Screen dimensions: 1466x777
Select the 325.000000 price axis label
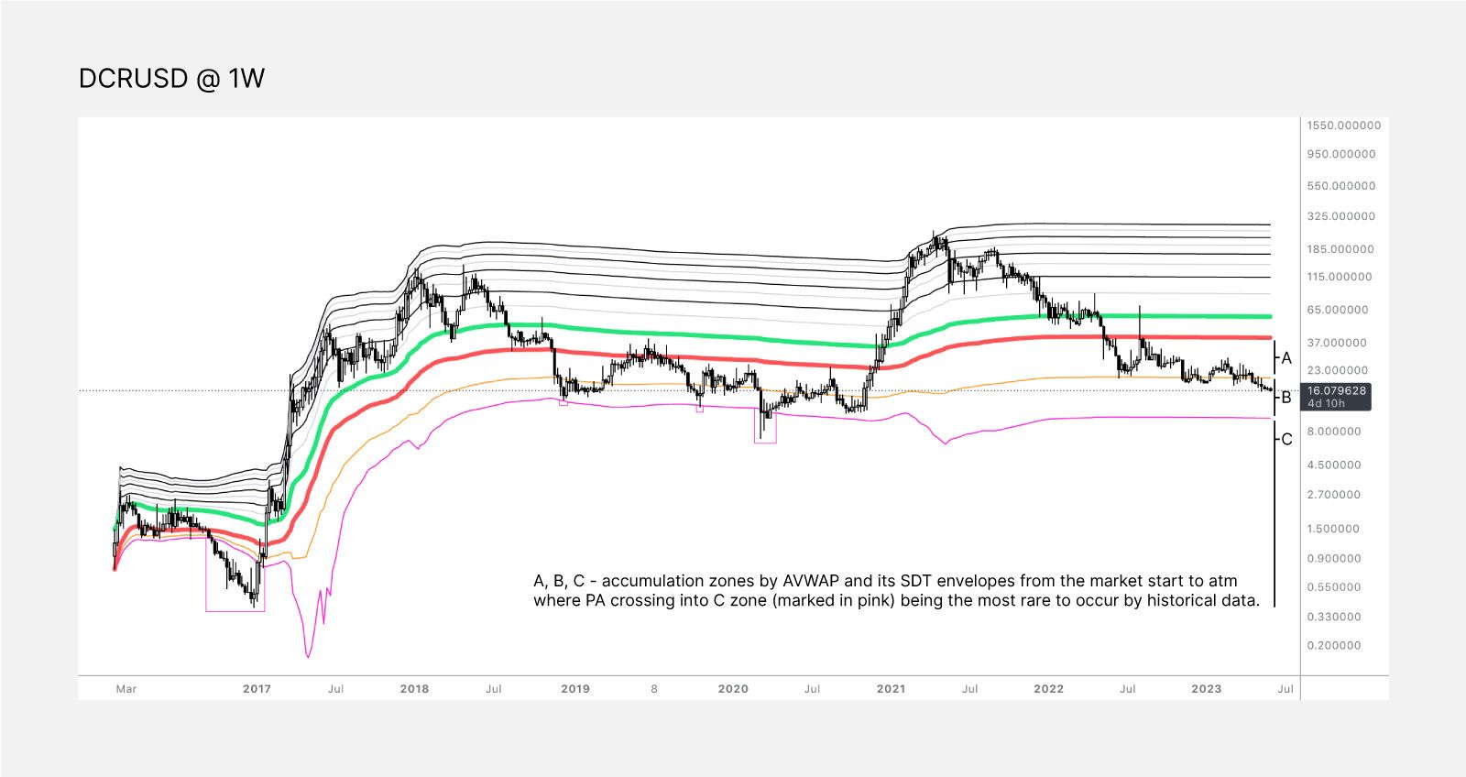[1341, 216]
